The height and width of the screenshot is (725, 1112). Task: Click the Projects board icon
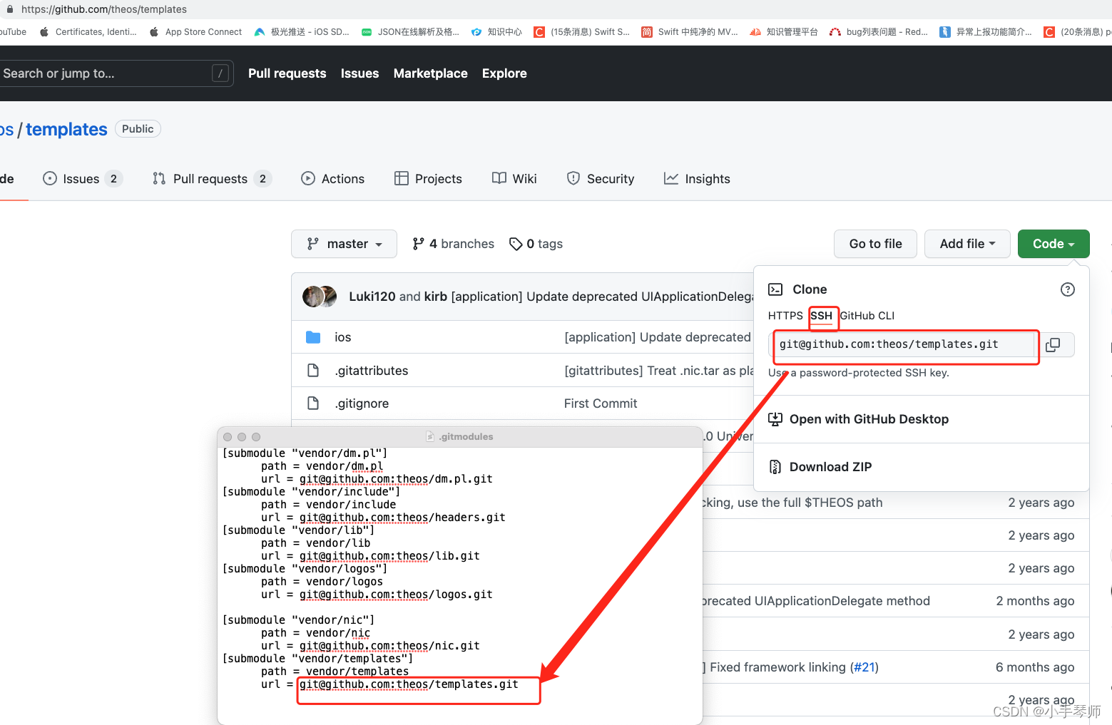click(402, 179)
